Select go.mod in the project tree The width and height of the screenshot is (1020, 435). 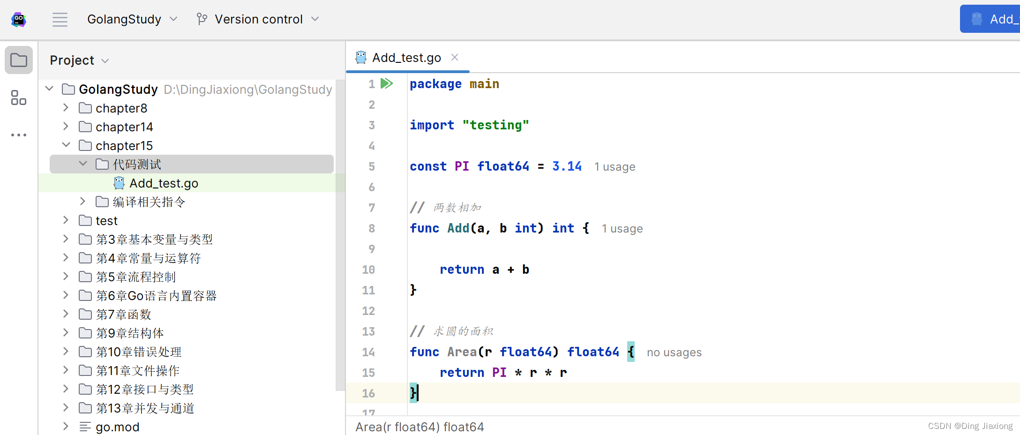[x=117, y=427]
